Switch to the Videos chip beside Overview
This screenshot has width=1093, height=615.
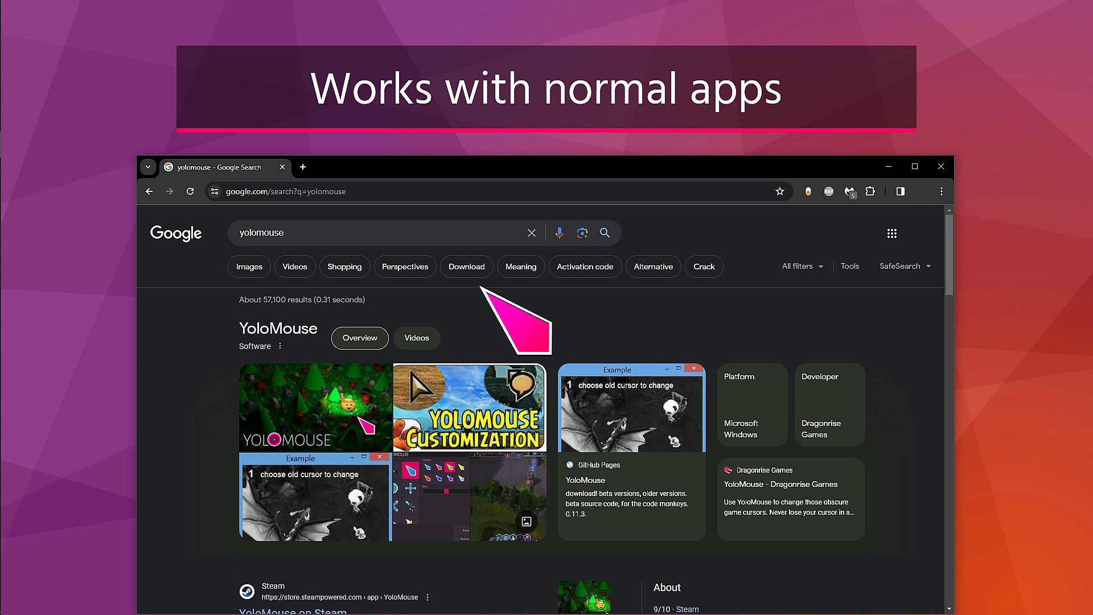pyautogui.click(x=416, y=338)
